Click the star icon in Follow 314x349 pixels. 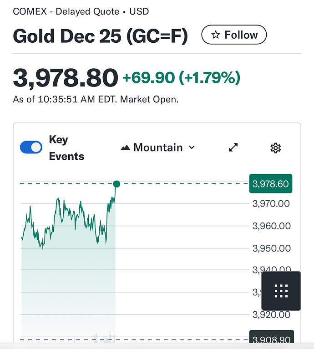pos(216,35)
